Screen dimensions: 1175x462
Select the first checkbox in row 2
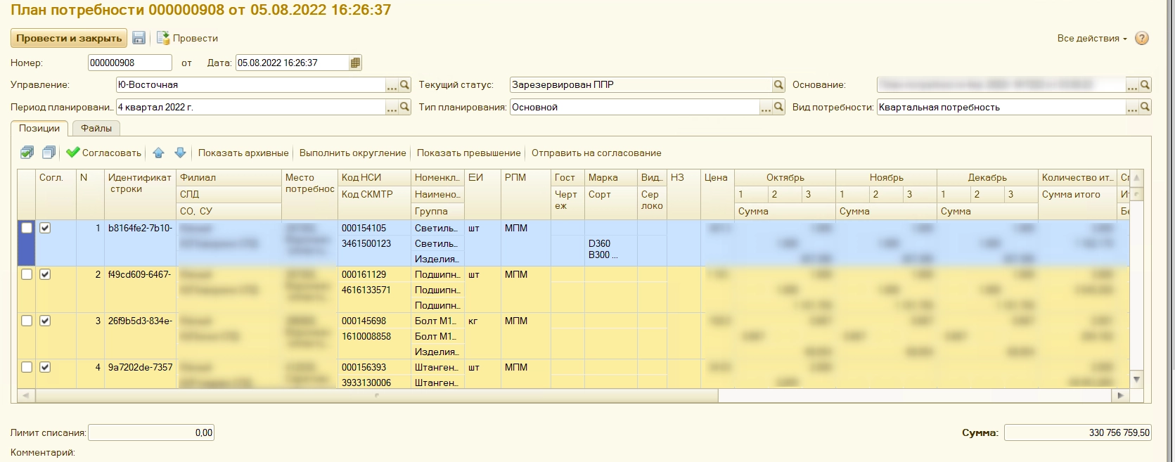[27, 274]
